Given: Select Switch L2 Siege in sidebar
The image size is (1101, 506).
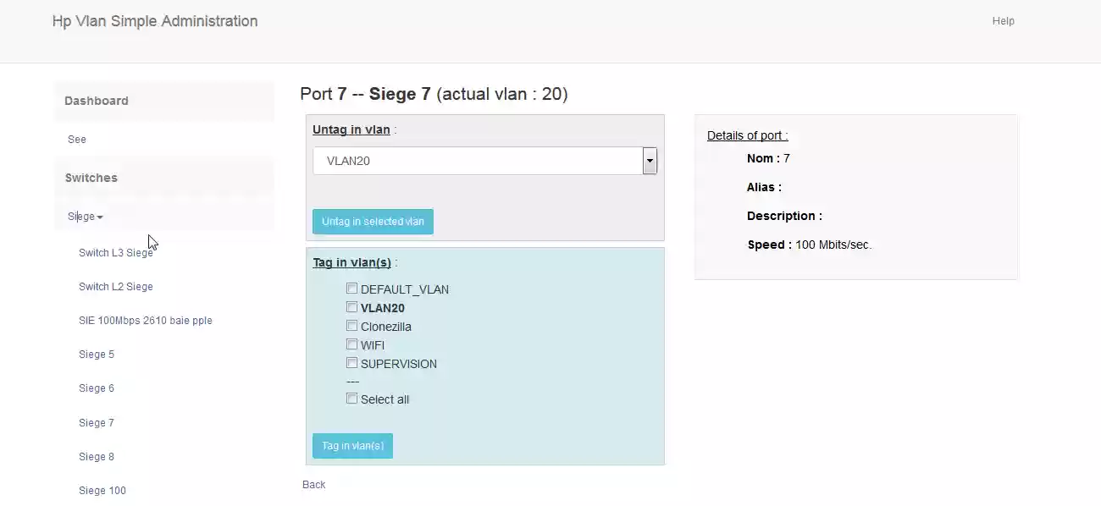Looking at the screenshot, I should coord(116,287).
